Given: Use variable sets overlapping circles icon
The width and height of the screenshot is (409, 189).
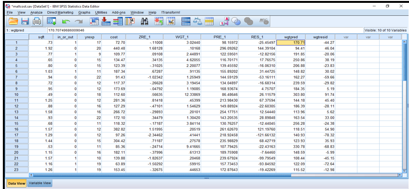Looking at the screenshot, I should (x=236, y=21).
